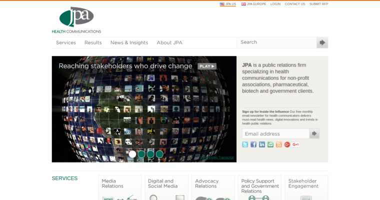Viewport: 380px width, 200px height.
Task: Click 'Sign up for Inside the Influence' text
Action: tap(265, 112)
